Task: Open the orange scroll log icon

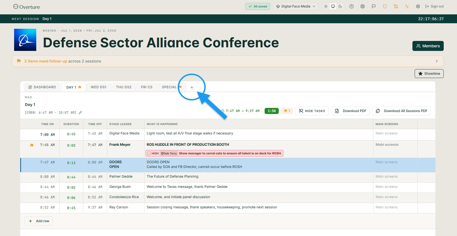Action: pyautogui.click(x=396, y=6)
